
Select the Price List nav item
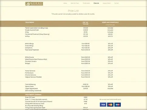[x=96, y=3]
